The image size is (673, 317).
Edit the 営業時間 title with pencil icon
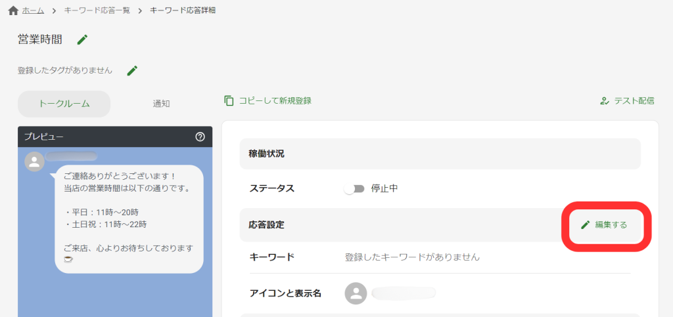82,40
